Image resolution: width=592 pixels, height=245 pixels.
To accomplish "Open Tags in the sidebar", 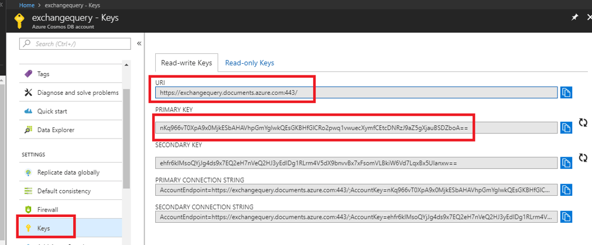I will [x=71, y=74].
